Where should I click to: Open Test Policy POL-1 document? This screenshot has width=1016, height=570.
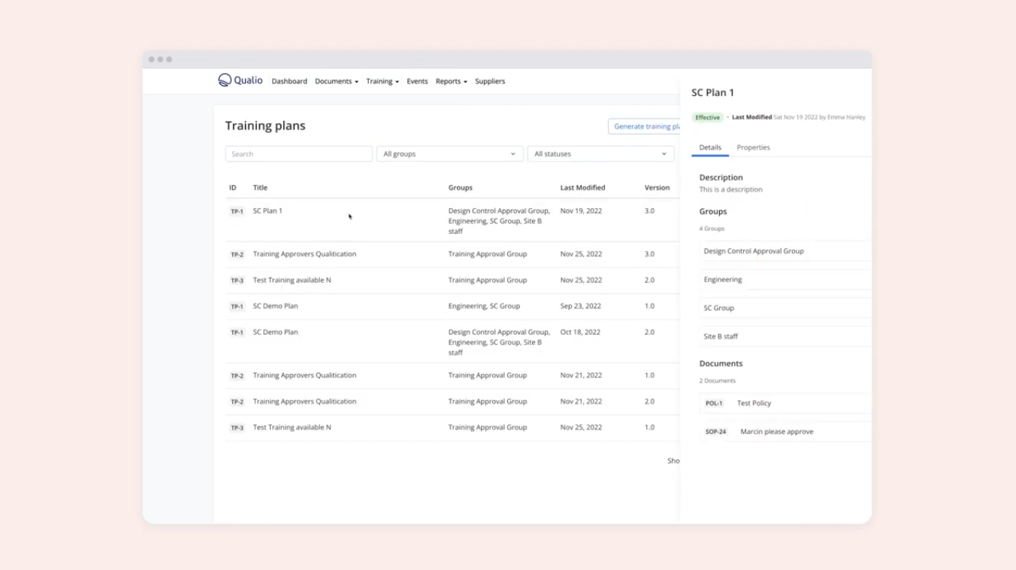[754, 403]
